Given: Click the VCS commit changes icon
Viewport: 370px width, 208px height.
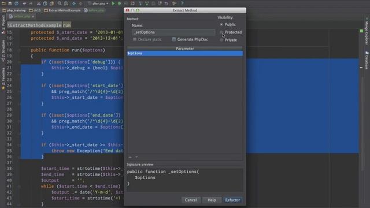Looking at the screenshot, I should tap(147, 3).
